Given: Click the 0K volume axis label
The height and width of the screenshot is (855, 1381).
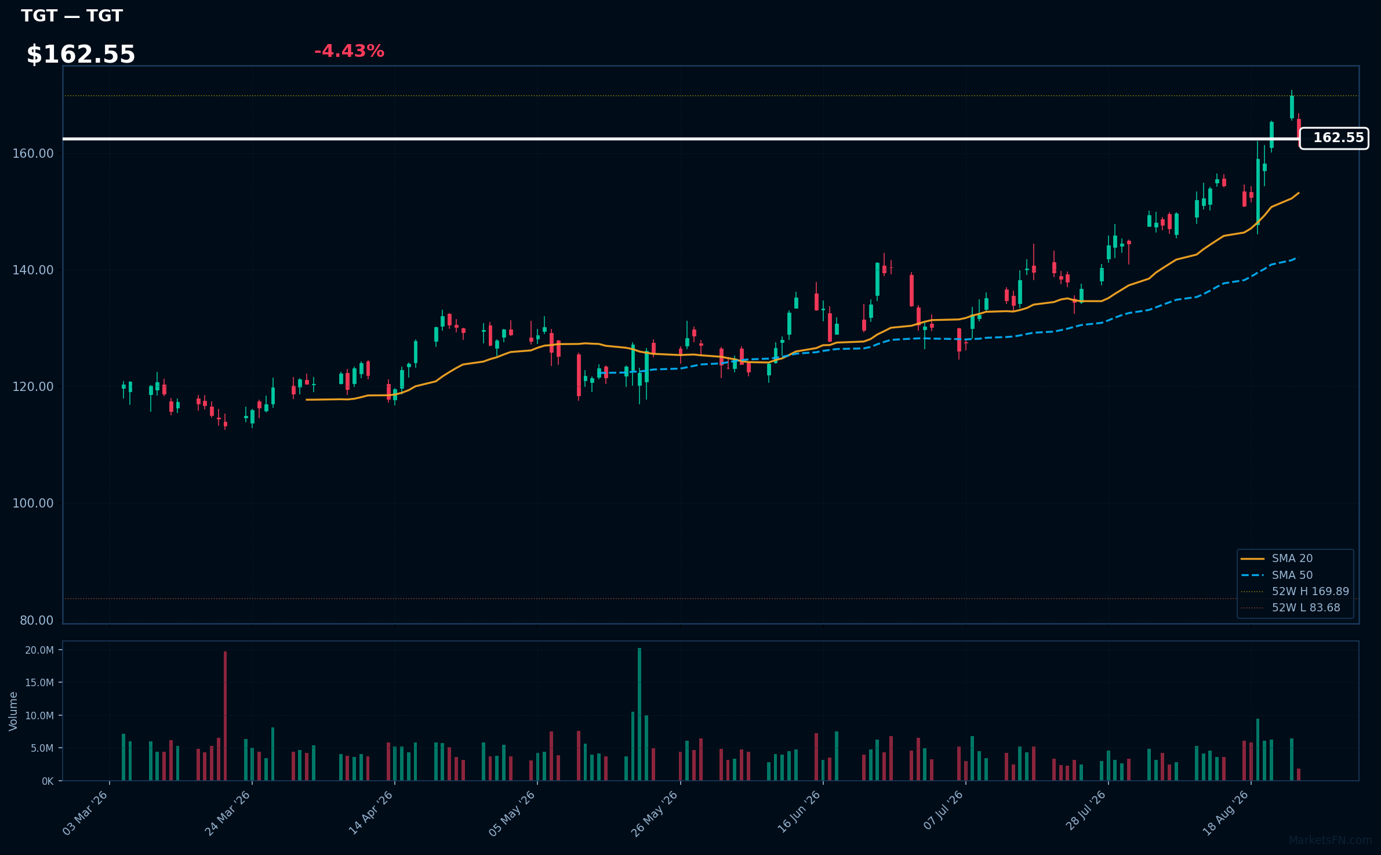Looking at the screenshot, I should [48, 781].
